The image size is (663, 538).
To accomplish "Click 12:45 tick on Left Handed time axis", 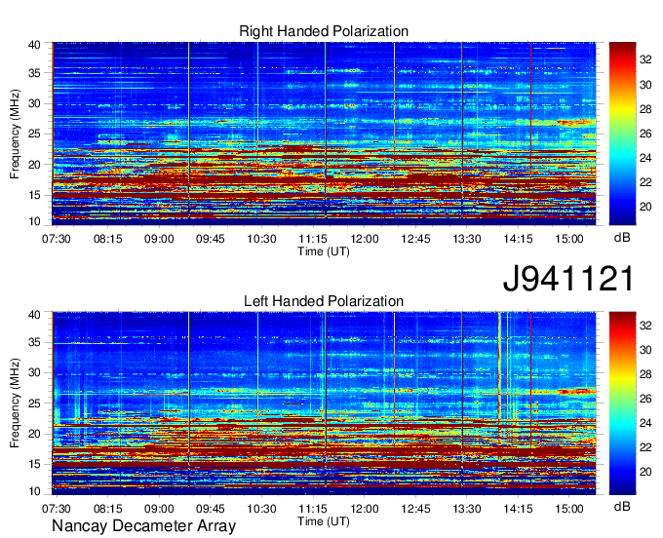I will (x=415, y=508).
